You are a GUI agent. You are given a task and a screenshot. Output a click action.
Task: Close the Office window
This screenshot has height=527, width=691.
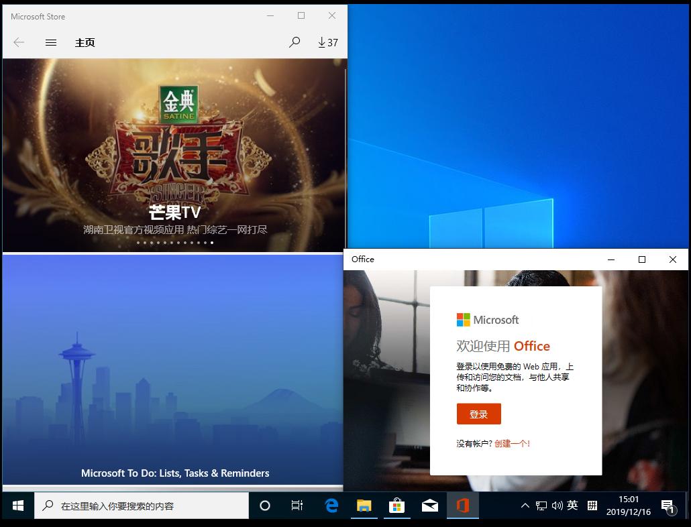pyautogui.click(x=672, y=259)
